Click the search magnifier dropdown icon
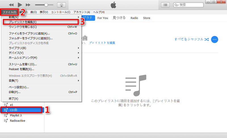Screen dimensions: 227x138 pyautogui.click(x=176, y=5)
